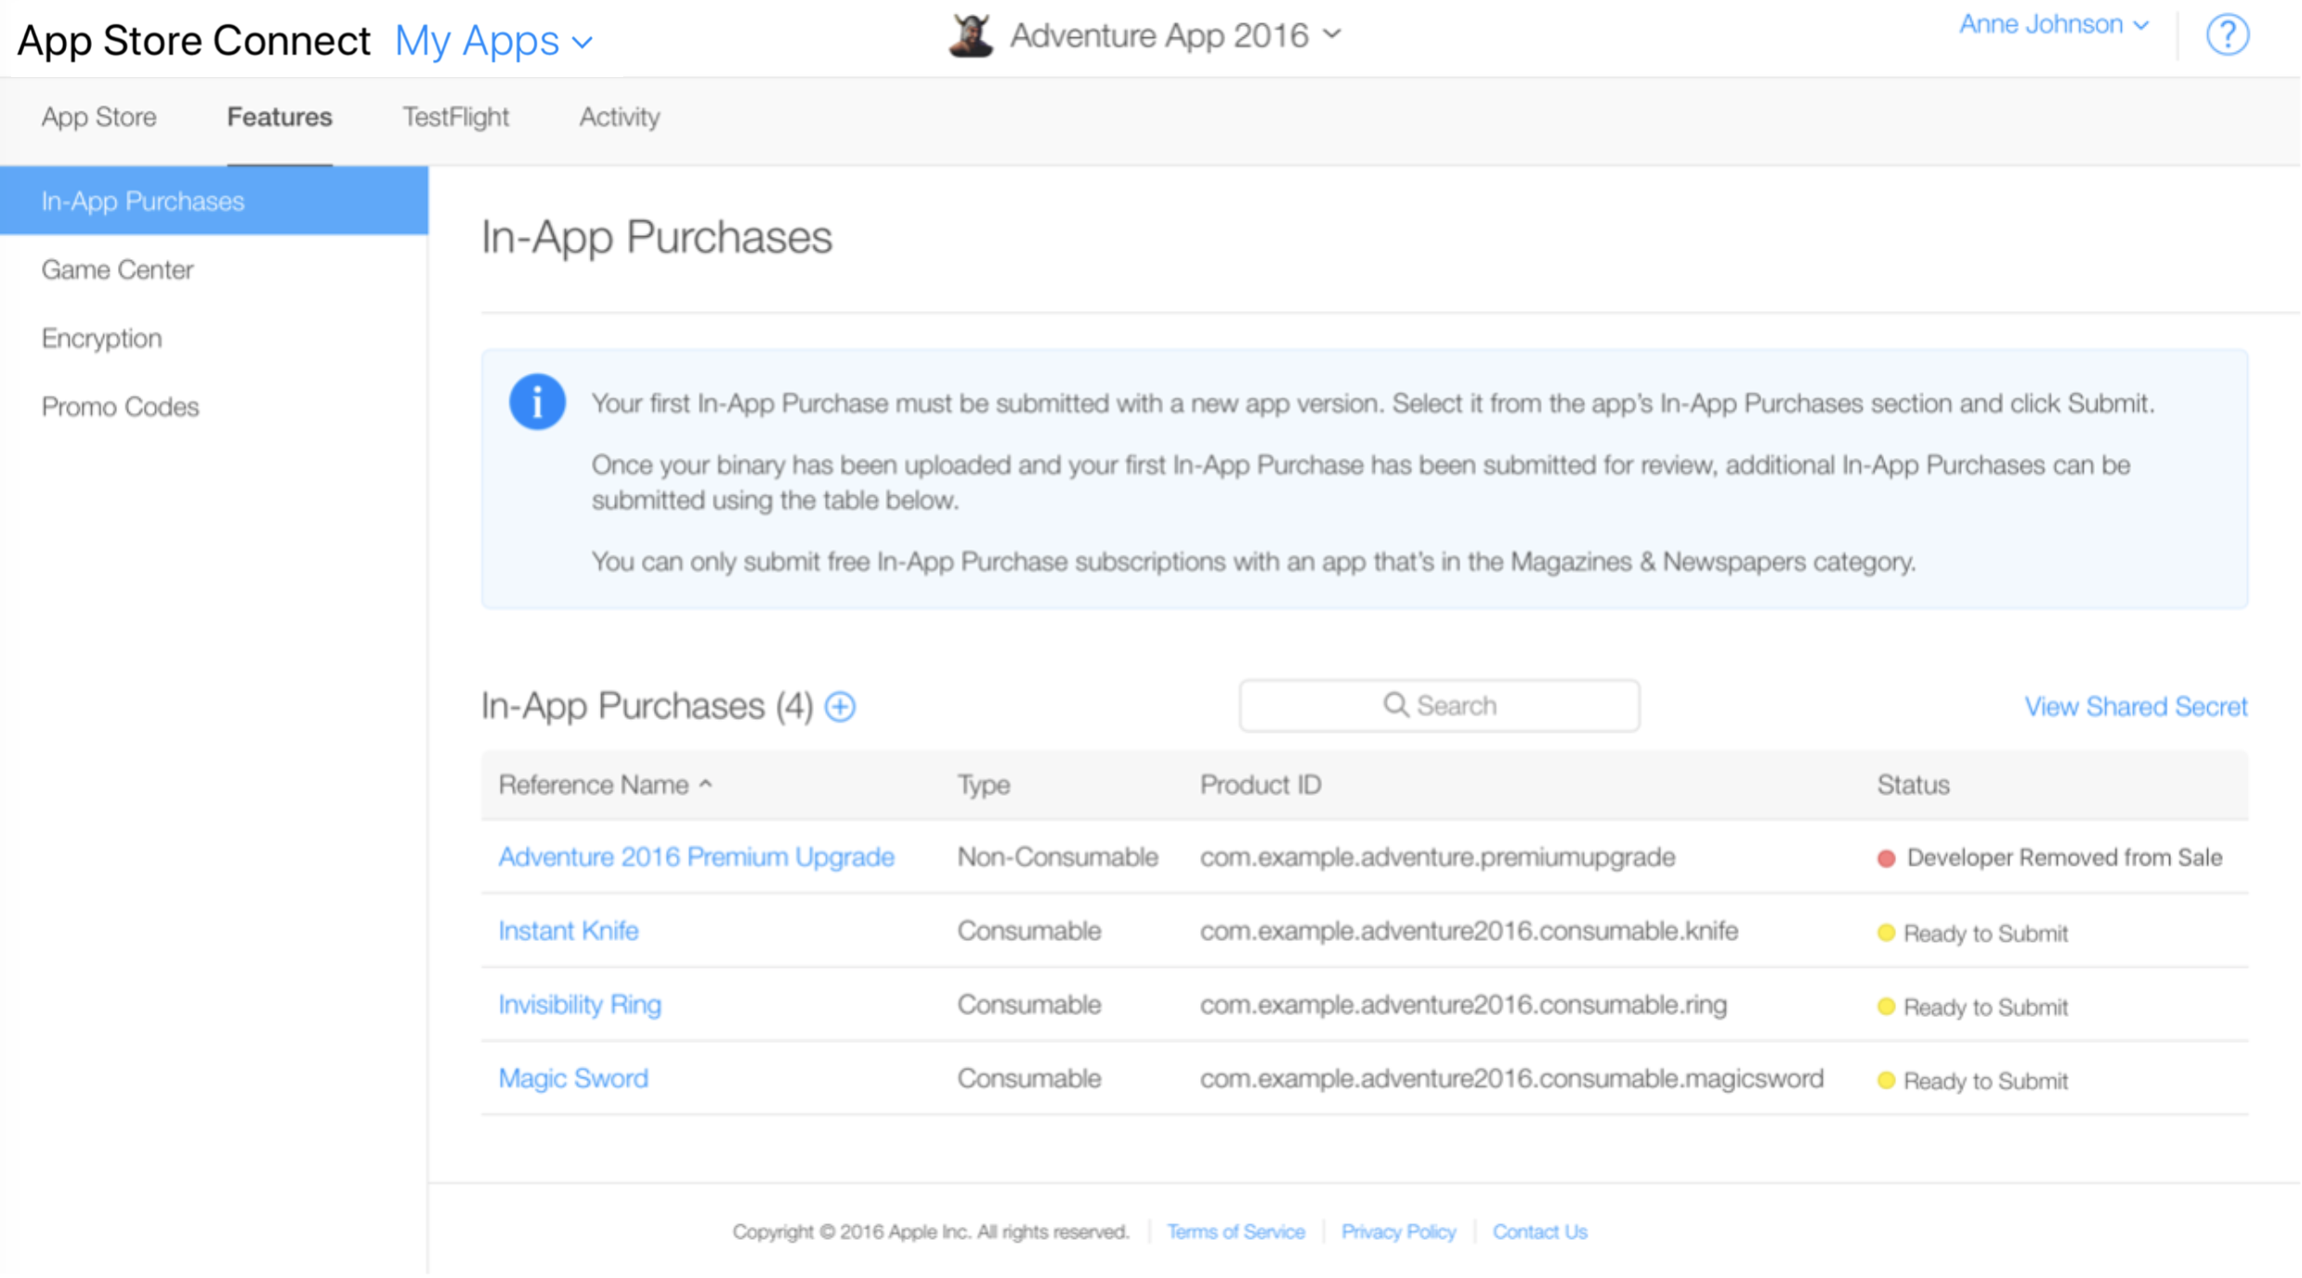2302x1278 pixels.
Task: Switch to the Activity tab
Action: (620, 117)
